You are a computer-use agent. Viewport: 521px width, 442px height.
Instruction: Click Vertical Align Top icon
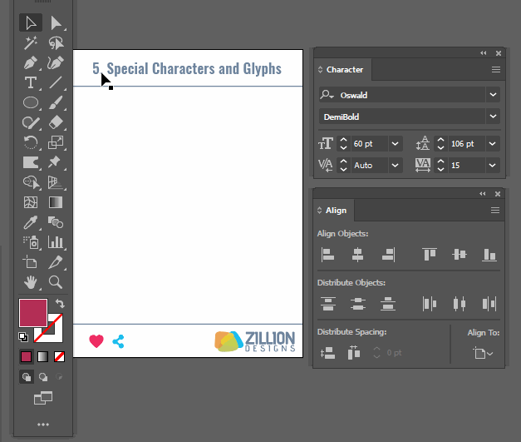429,255
